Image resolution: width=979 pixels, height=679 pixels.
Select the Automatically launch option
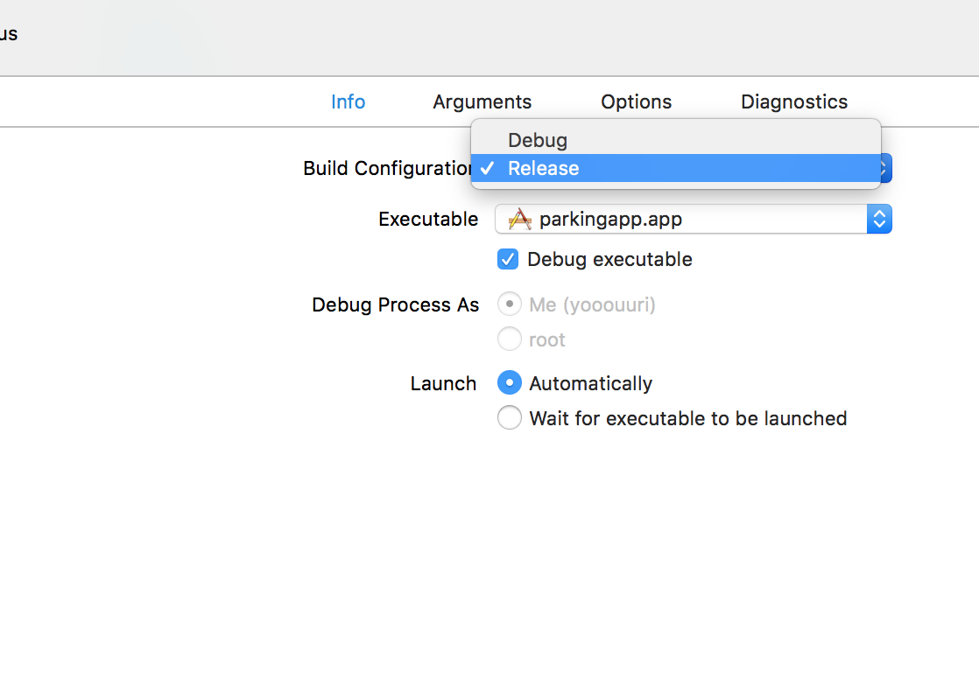[510, 382]
